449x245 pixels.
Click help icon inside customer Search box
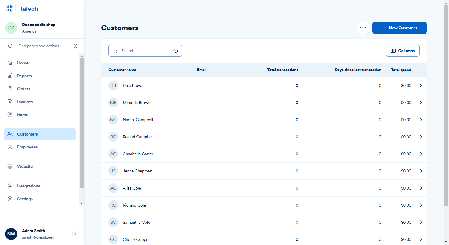click(x=176, y=51)
